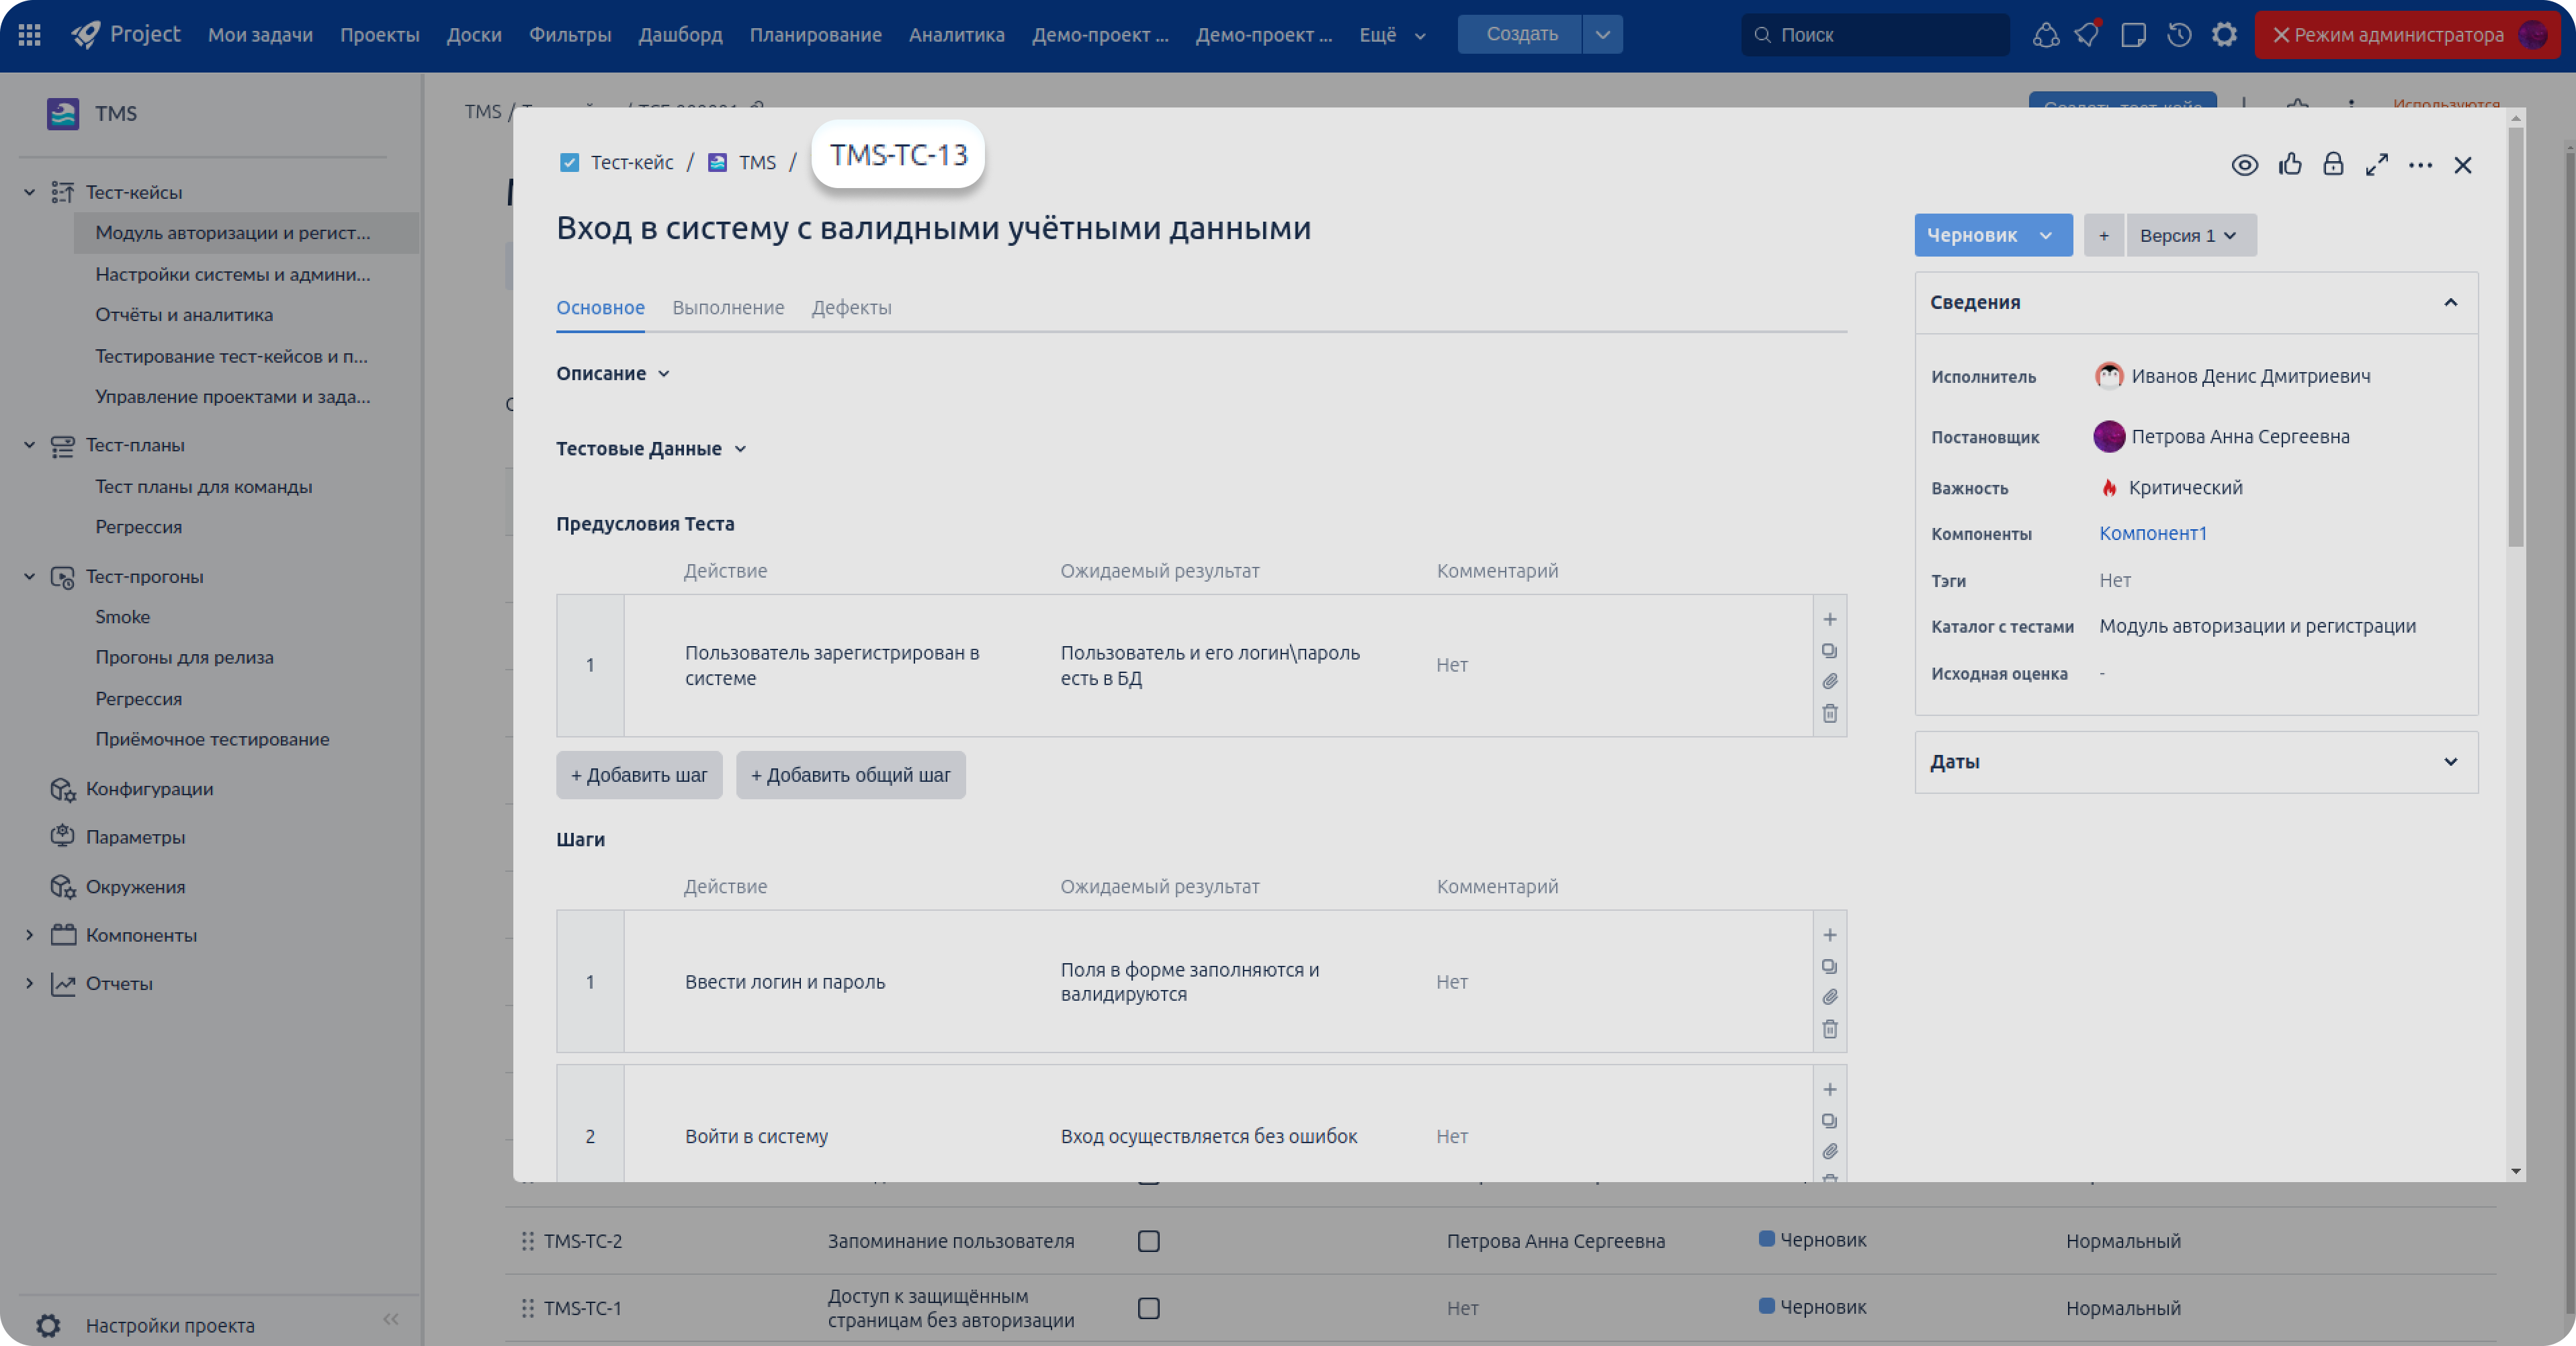Expand dialog to fullscreen with arrows icon
2576x1346 pixels.
pos(2377,165)
